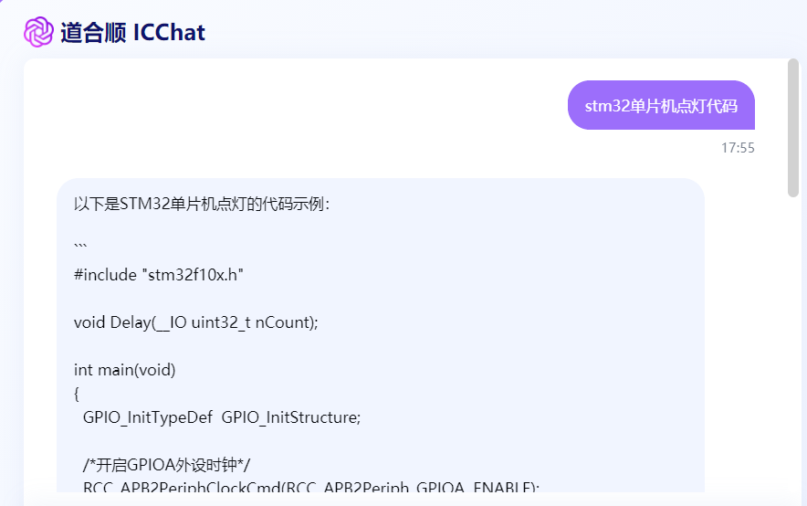807x506 pixels.
Task: Click the void Delay(__IO uint32_t nCount); line
Action: 196,322
